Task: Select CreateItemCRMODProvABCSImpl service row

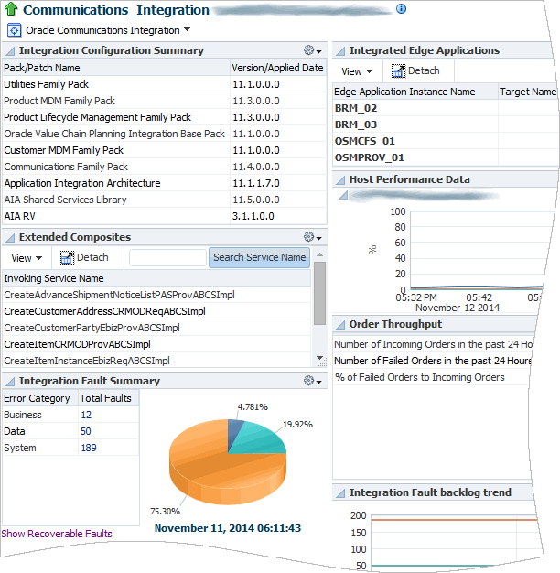Action: (x=156, y=344)
